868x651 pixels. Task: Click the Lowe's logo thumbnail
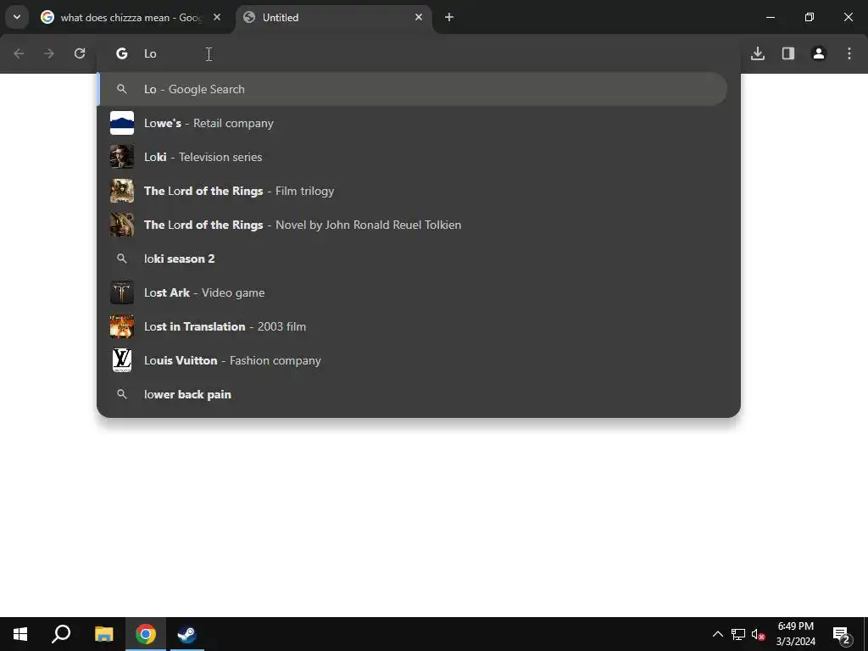click(122, 123)
